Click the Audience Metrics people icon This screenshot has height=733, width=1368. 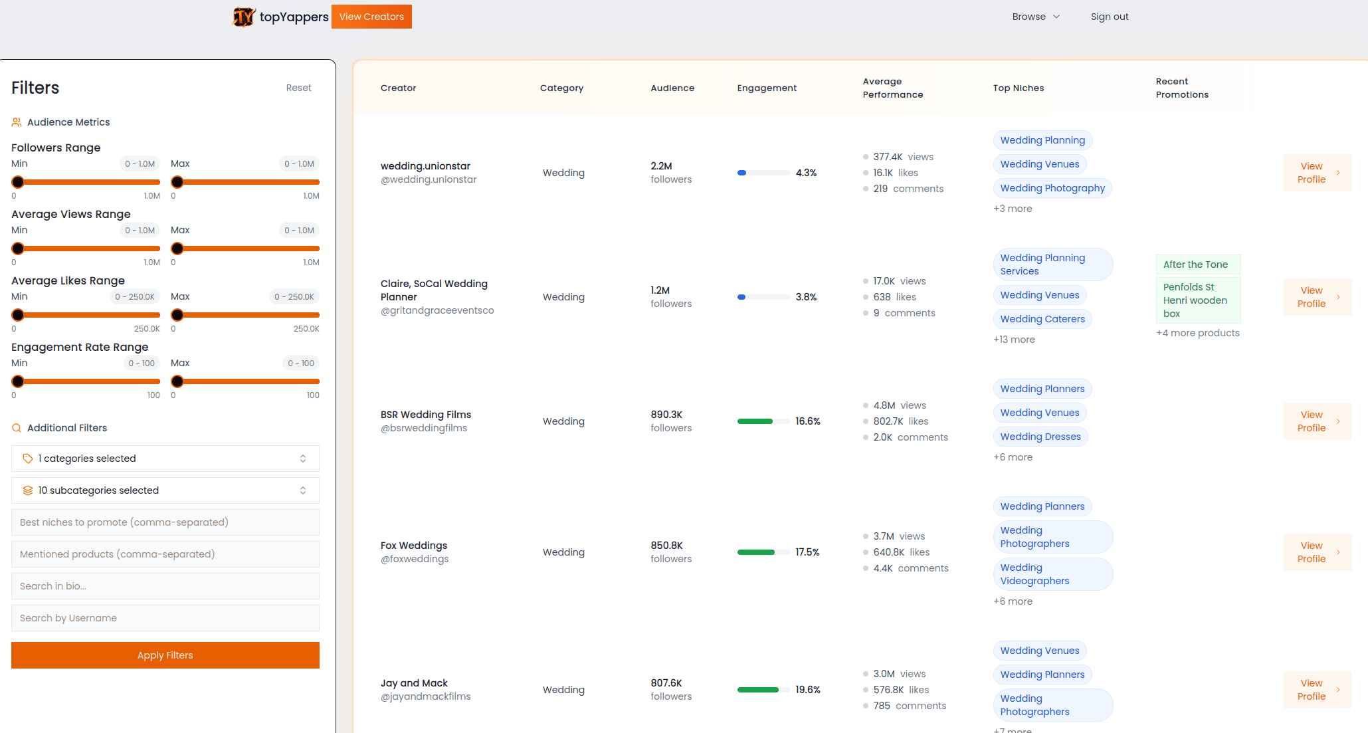pyautogui.click(x=17, y=122)
